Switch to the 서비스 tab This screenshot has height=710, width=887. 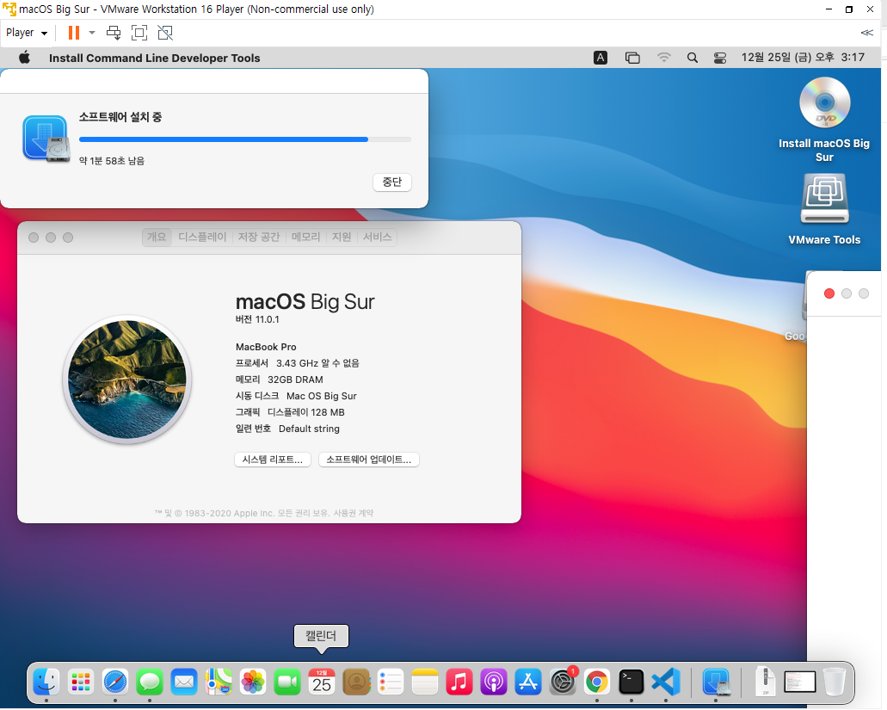point(378,237)
